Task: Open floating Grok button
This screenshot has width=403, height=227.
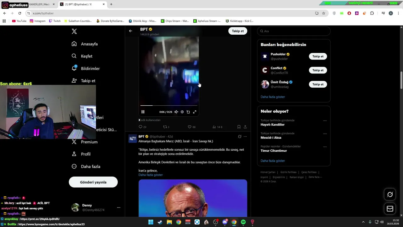Action: [x=390, y=195]
